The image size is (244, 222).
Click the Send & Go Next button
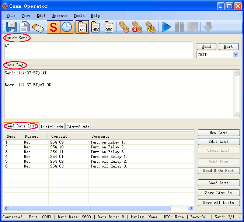tap(219, 171)
